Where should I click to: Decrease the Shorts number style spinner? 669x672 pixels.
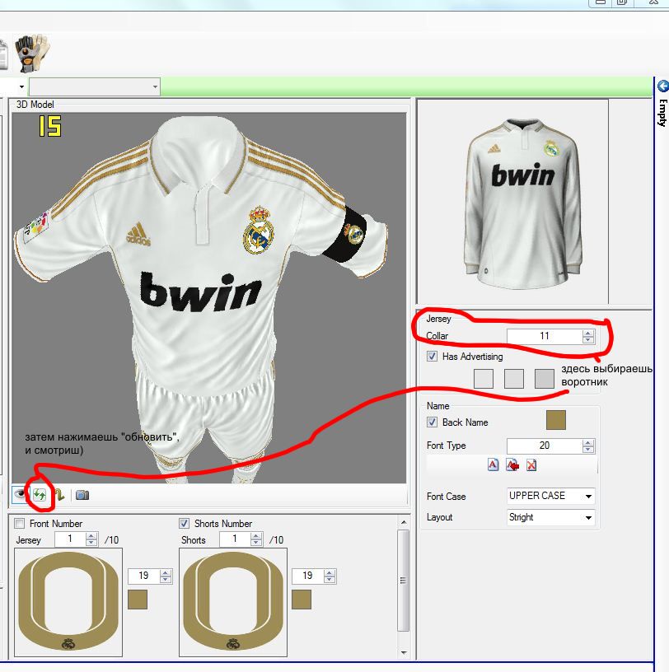click(256, 543)
